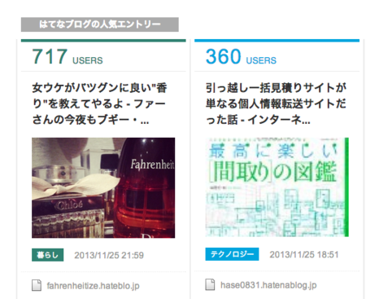Image resolution: width=366 pixels, height=299 pixels.
Task: Open article titled 女ウケがバツグンに良い"香り"
Action: 99,103
